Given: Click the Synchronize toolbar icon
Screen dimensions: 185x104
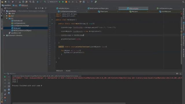Looking at the screenshot, I should pos(9,2).
